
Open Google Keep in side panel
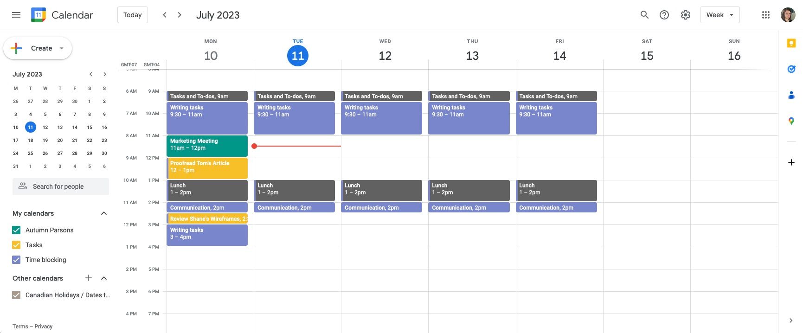[x=791, y=43]
